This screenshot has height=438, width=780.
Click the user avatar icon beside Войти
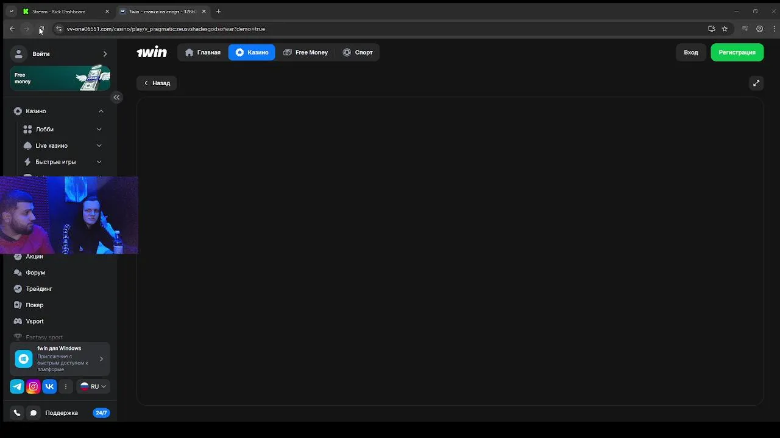coord(19,54)
